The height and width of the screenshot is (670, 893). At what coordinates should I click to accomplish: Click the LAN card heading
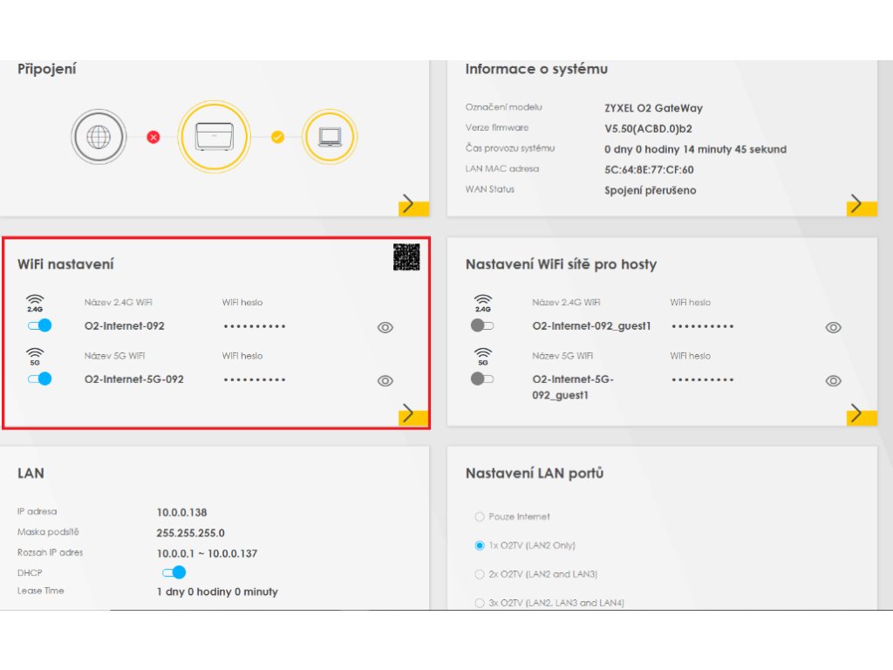[31, 474]
